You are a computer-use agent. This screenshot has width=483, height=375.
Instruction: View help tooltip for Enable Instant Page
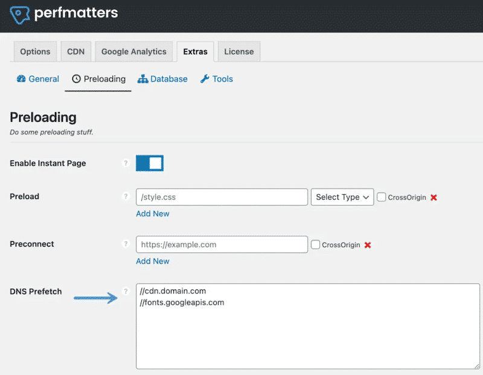click(126, 163)
